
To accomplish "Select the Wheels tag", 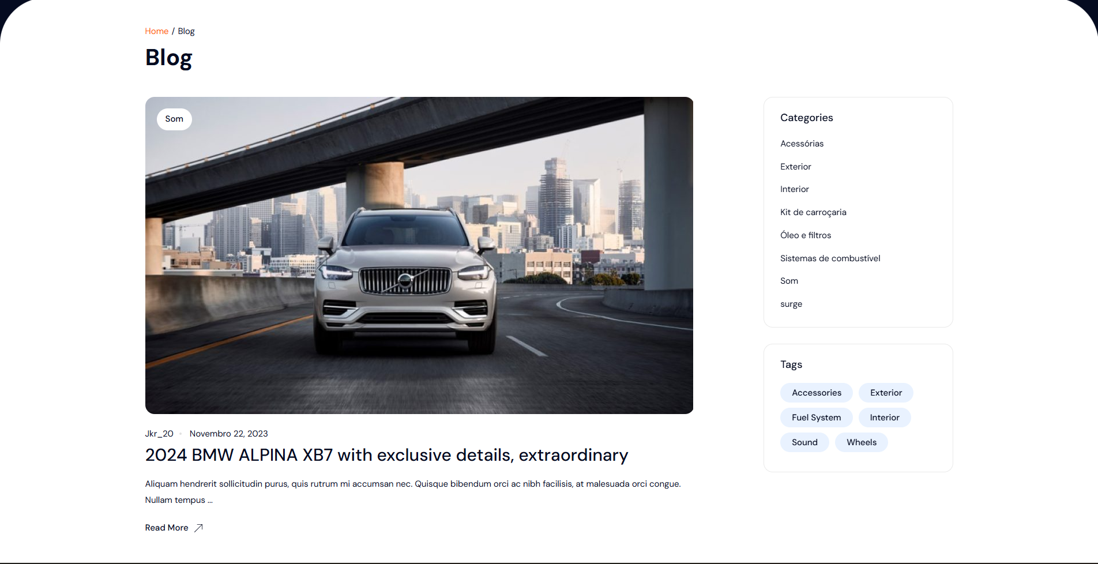I will coord(861,442).
